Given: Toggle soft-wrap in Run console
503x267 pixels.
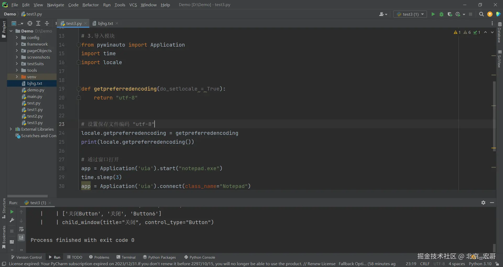Looking at the screenshot, I should (21, 229).
